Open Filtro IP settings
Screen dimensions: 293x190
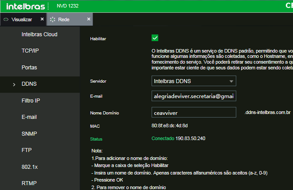[31, 100]
